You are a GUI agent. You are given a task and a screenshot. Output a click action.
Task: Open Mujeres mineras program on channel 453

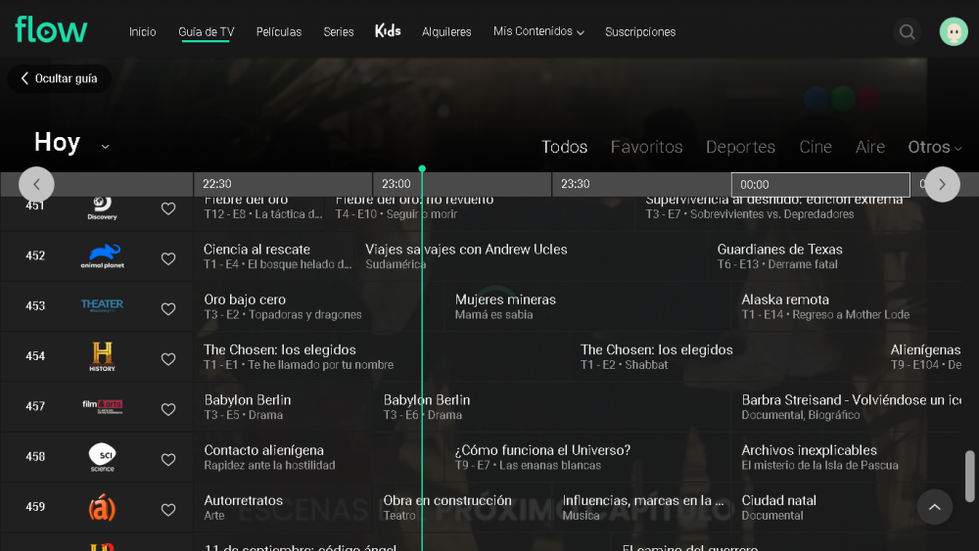[505, 306]
